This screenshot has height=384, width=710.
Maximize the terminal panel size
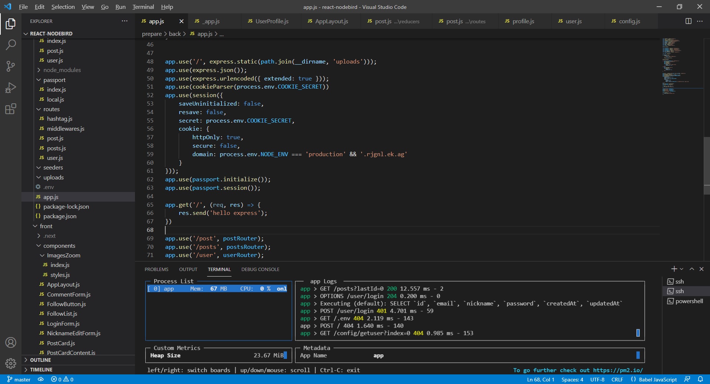point(692,269)
